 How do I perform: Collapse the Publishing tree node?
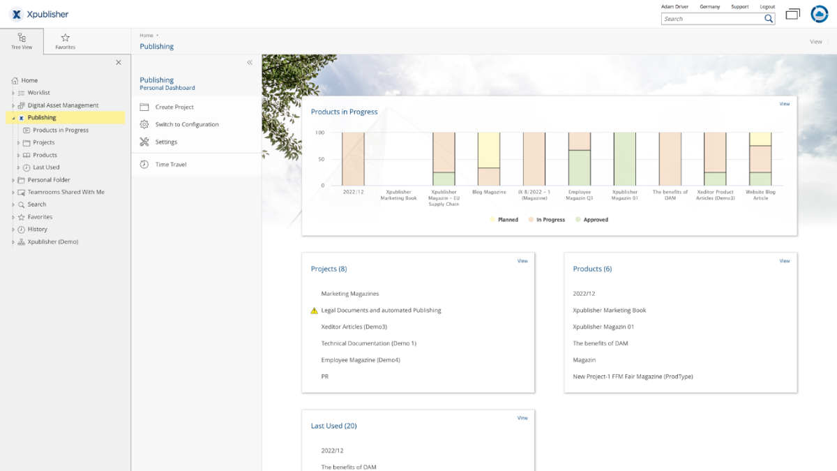[x=13, y=118]
